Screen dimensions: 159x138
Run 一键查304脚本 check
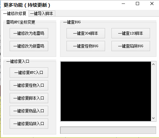(86, 33)
